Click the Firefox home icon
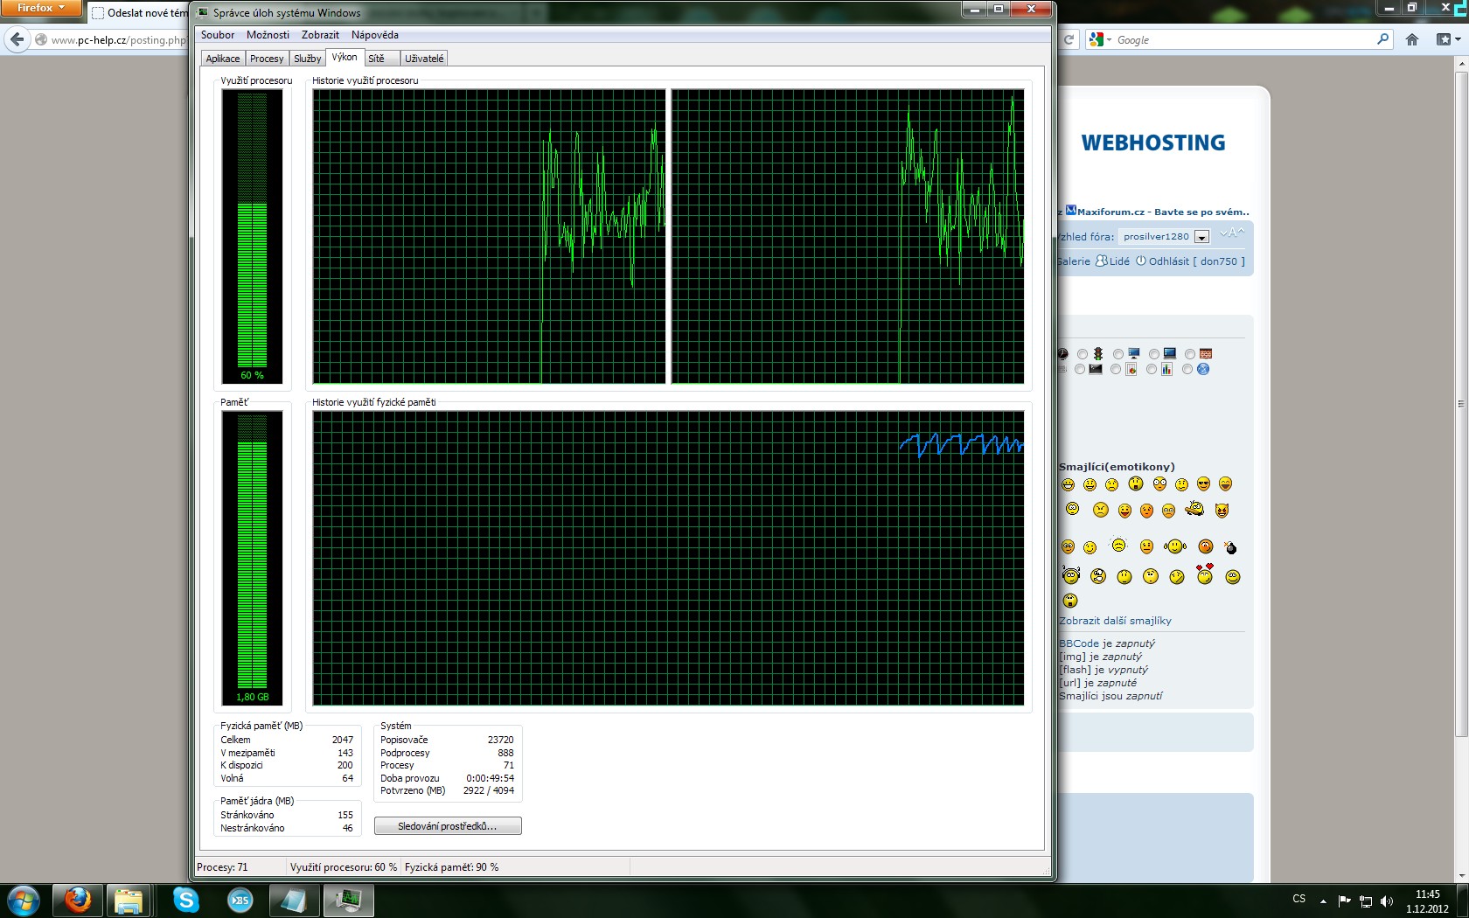The height and width of the screenshot is (918, 1469). [1412, 39]
